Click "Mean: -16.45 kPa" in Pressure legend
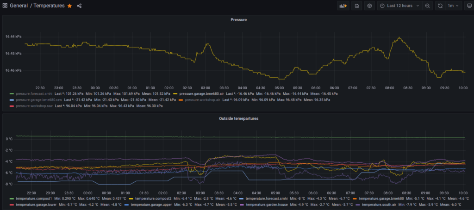Image resolution: width=474 pixels, height=210 pixels. point(324,94)
